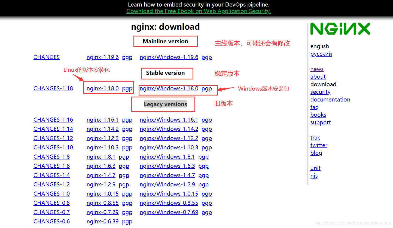Download nginx-1.0.15 package
The height and width of the screenshot is (228, 393).
[x=103, y=194]
